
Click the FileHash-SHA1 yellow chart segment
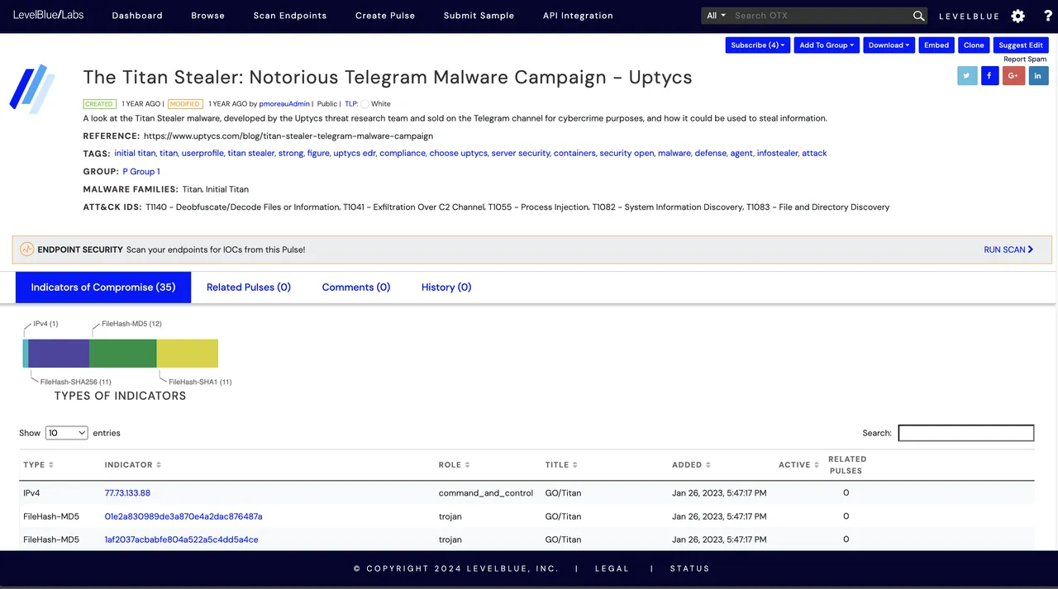click(188, 353)
